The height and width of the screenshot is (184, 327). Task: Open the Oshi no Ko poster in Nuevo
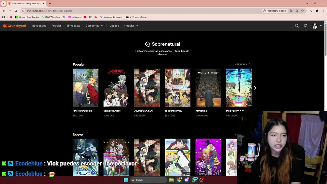tap(208, 157)
